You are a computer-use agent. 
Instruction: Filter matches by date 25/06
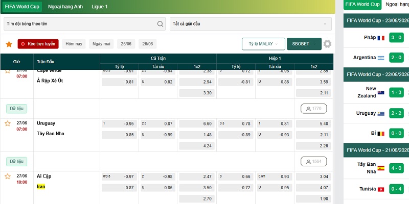[126, 44]
